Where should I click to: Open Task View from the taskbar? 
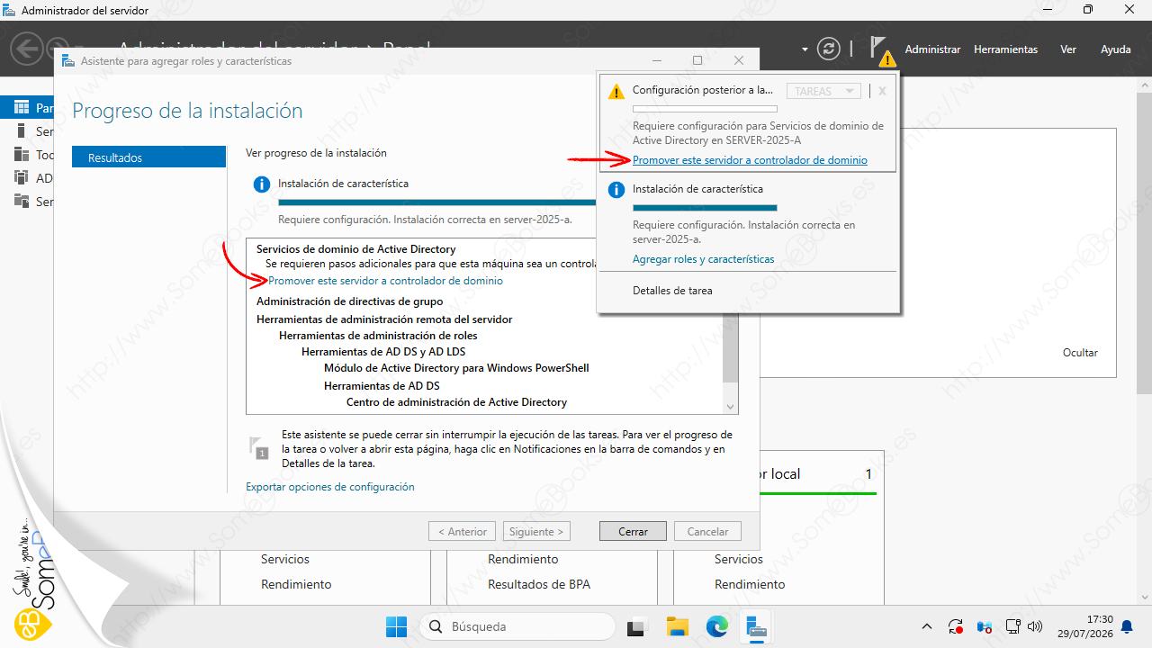click(637, 626)
